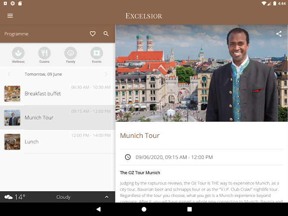Click the '09/06/2020, 09:15 AM - 12:00 PM' text
This screenshot has height=216, width=288.
(x=174, y=157)
